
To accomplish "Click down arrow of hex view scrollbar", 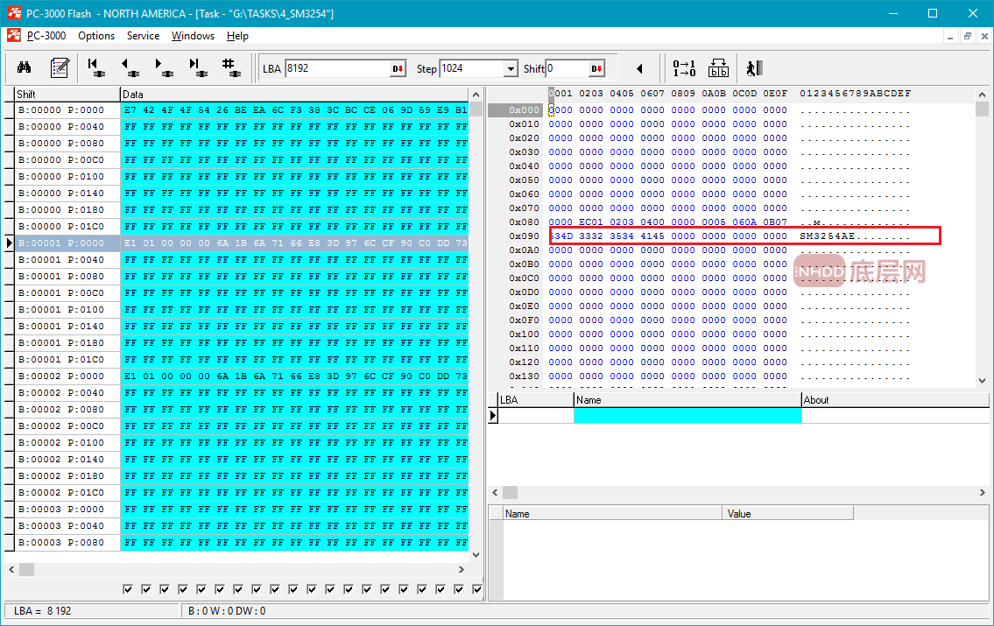I will pyautogui.click(x=982, y=381).
